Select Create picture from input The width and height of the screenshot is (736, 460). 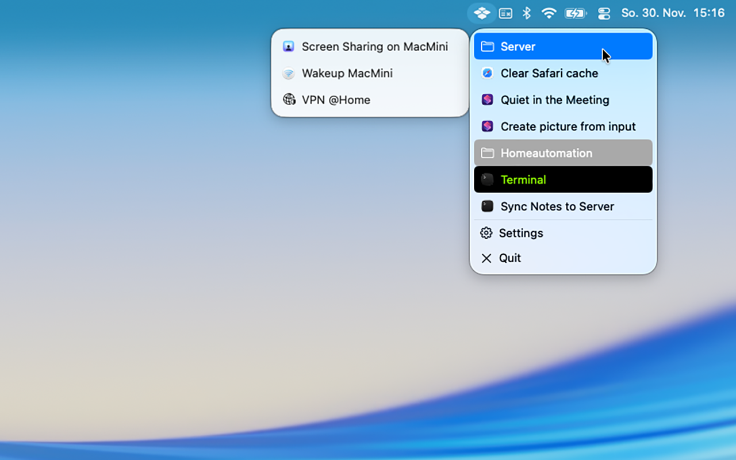[568, 126]
